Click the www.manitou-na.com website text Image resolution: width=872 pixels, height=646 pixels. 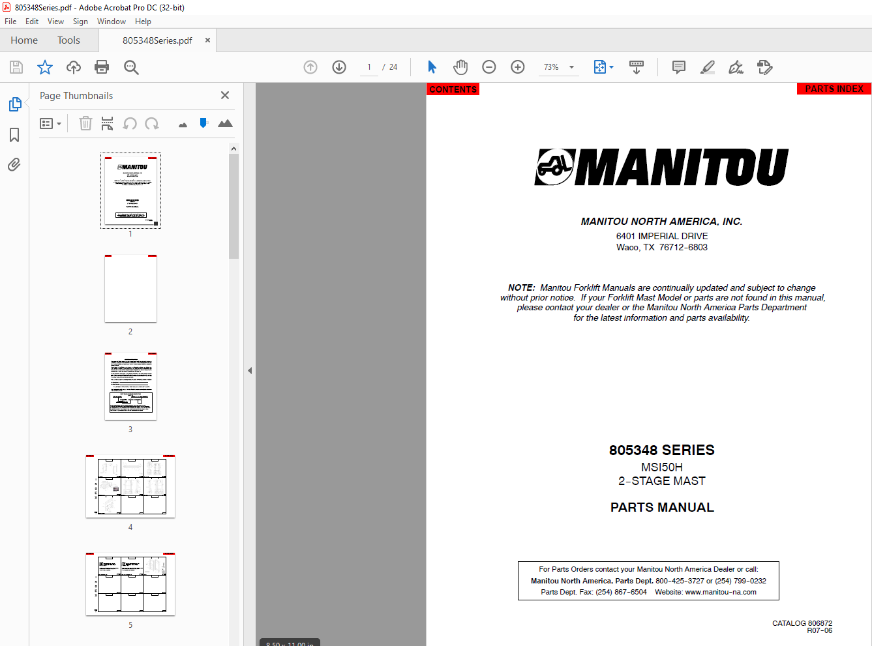(721, 592)
